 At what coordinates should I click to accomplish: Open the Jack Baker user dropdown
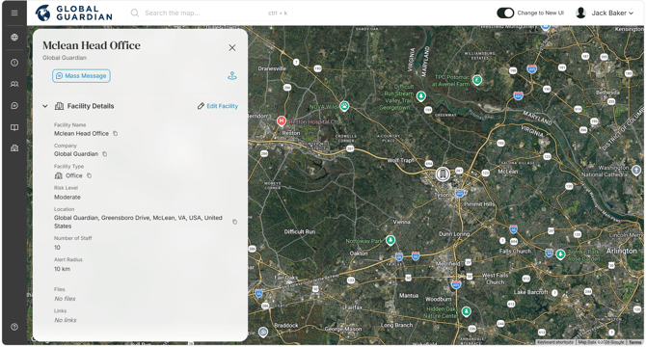pyautogui.click(x=605, y=13)
